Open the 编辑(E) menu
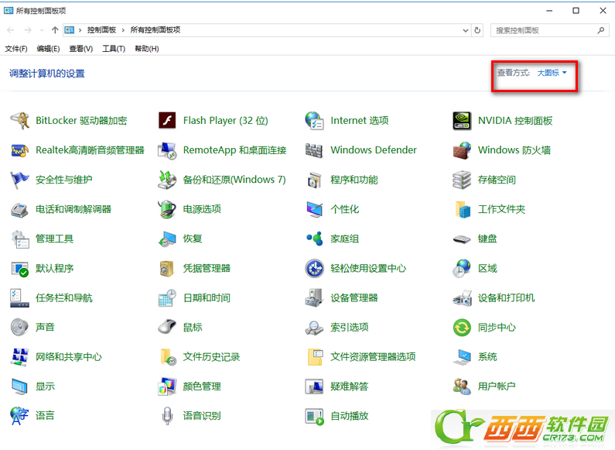The width and height of the screenshot is (615, 450). 48,49
